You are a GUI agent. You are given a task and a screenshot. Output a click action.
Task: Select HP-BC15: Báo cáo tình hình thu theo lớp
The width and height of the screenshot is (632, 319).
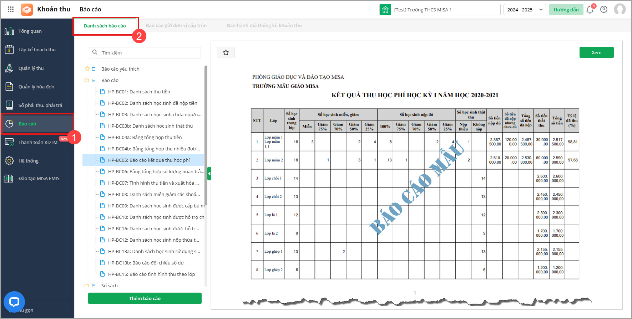pos(143,274)
